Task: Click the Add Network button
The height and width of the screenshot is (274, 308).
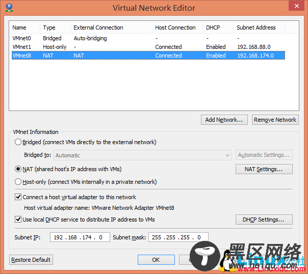Action: coord(224,120)
